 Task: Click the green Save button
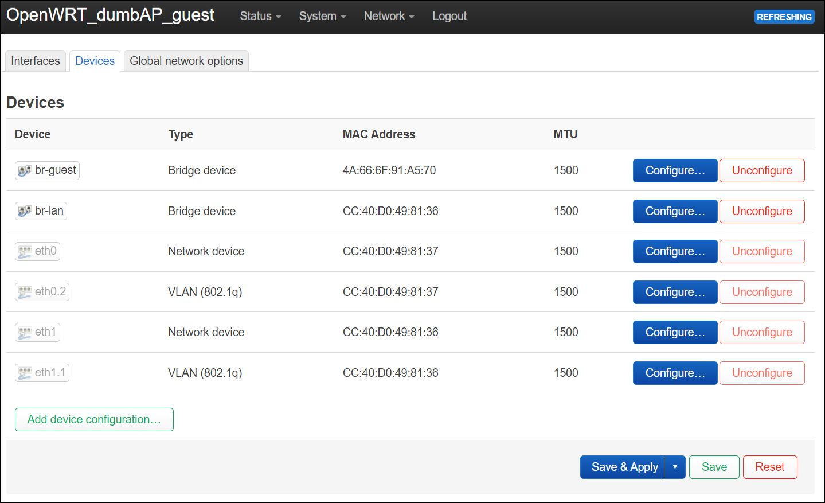point(714,467)
